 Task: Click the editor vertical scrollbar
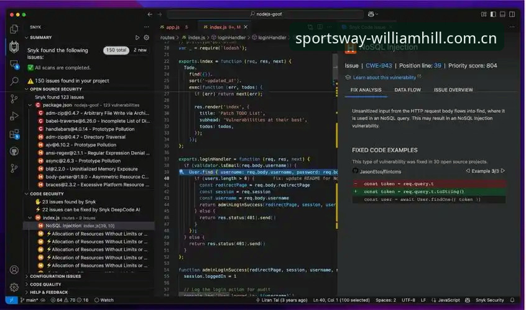coord(335,67)
